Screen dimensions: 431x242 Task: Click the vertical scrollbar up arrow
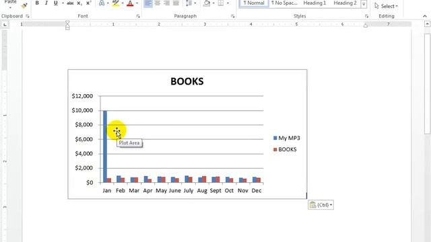coord(428,24)
